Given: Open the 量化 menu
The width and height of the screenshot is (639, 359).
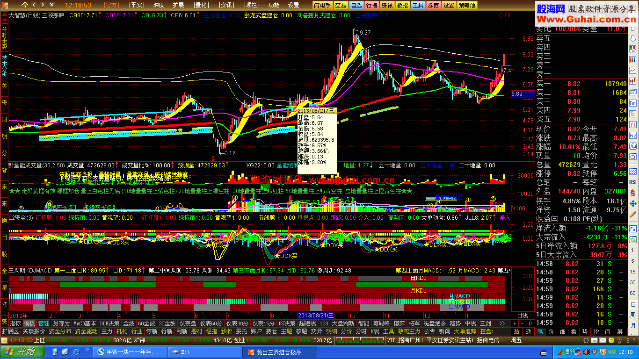Looking at the screenshot, I should pyautogui.click(x=201, y=5).
